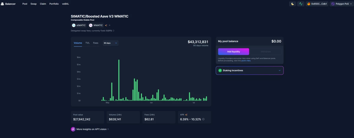
Task: Open the Polygon PoS network dropdown
Action: 341,4
